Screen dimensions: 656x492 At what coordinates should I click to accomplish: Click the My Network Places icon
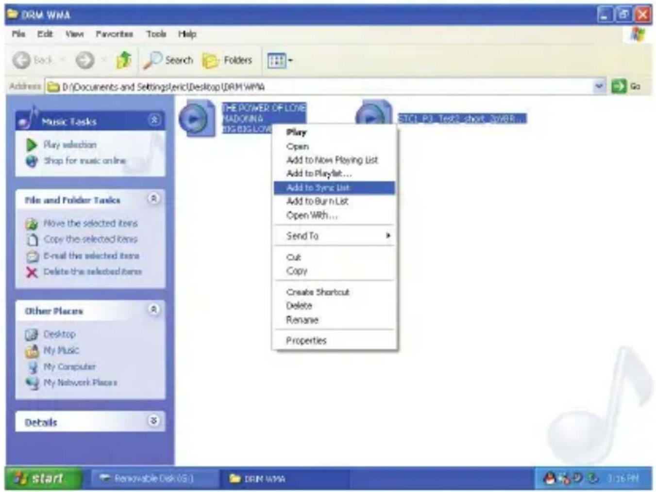32,383
